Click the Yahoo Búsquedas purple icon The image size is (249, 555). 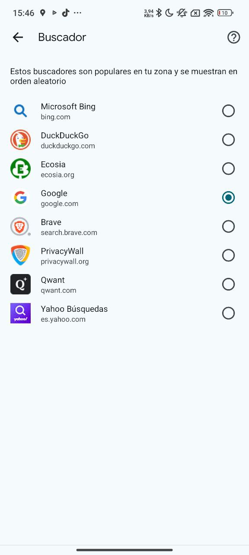pos(20,313)
